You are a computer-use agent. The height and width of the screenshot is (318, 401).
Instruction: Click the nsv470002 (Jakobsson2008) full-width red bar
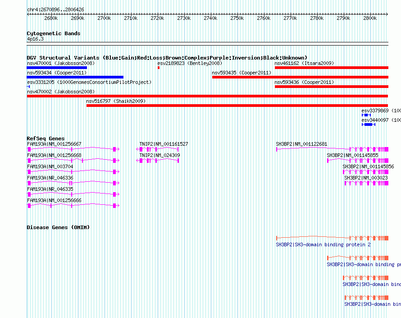click(x=207, y=96)
